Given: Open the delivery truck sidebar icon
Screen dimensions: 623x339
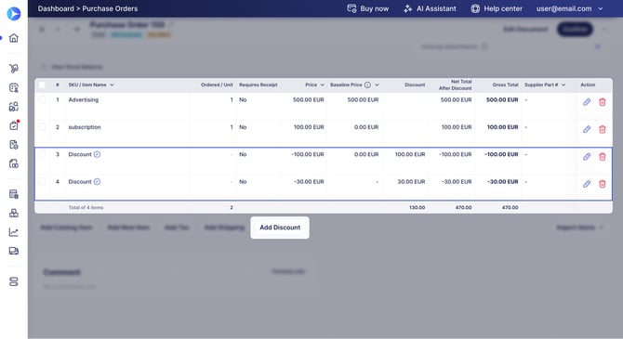Looking at the screenshot, I should pyautogui.click(x=14, y=251).
